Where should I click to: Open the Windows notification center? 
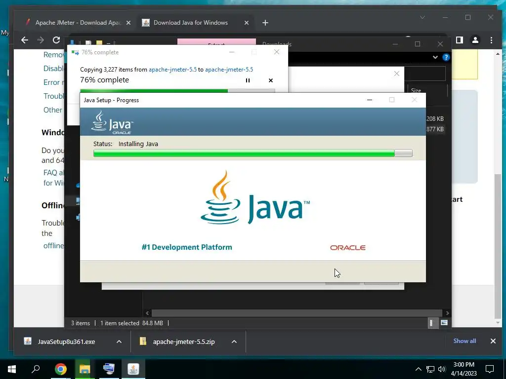490,369
